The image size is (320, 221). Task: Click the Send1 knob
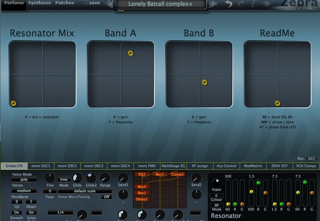(x=123, y=178)
